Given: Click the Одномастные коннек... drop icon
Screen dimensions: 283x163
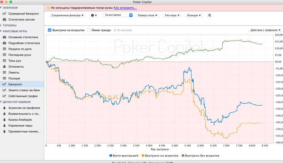Looking at the screenshot, I should pos(4,131).
